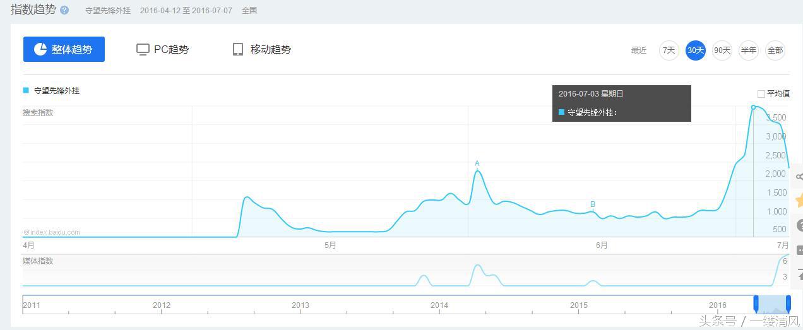The width and height of the screenshot is (803, 330).
Task: Click news marker B on chart
Action: (593, 204)
